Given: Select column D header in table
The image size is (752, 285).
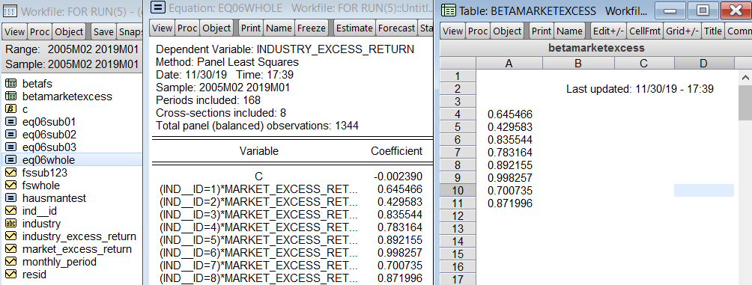Looking at the screenshot, I should point(703,64).
